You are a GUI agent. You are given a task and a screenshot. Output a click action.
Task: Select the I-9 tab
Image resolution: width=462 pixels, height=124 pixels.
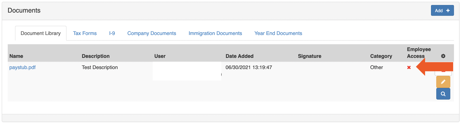pos(112,33)
